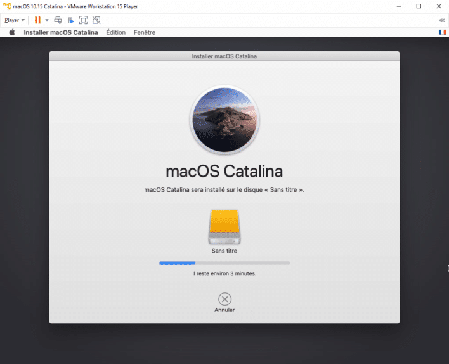This screenshot has width=449, height=364.
Task: Click the removable devices toolbar icon
Action: coord(71,20)
